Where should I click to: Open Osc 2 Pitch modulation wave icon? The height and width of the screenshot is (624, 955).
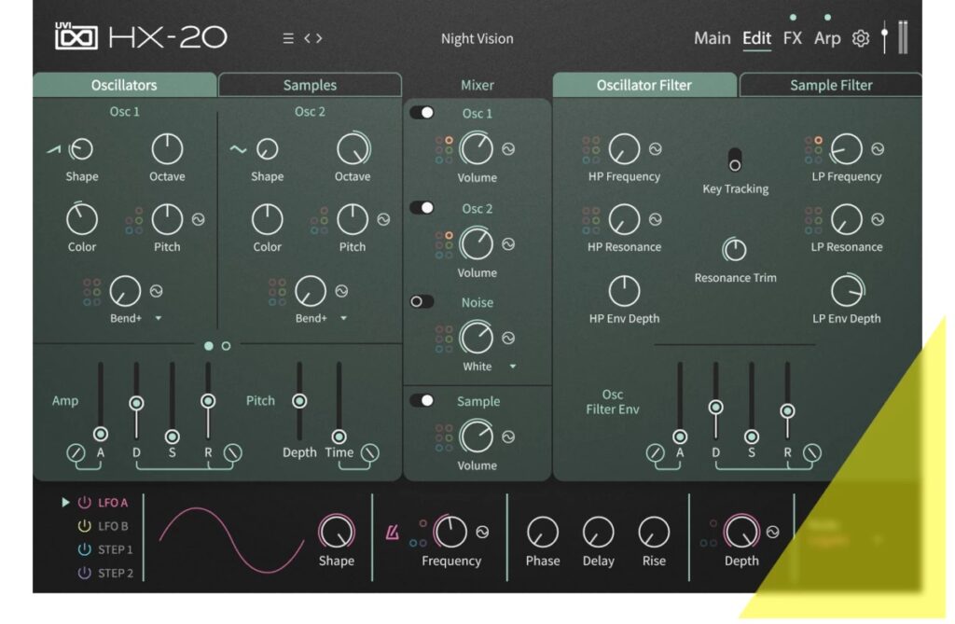click(x=383, y=219)
